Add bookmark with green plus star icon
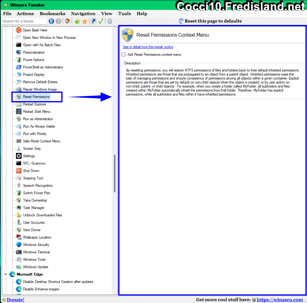The image size is (307, 303). tap(77, 21)
